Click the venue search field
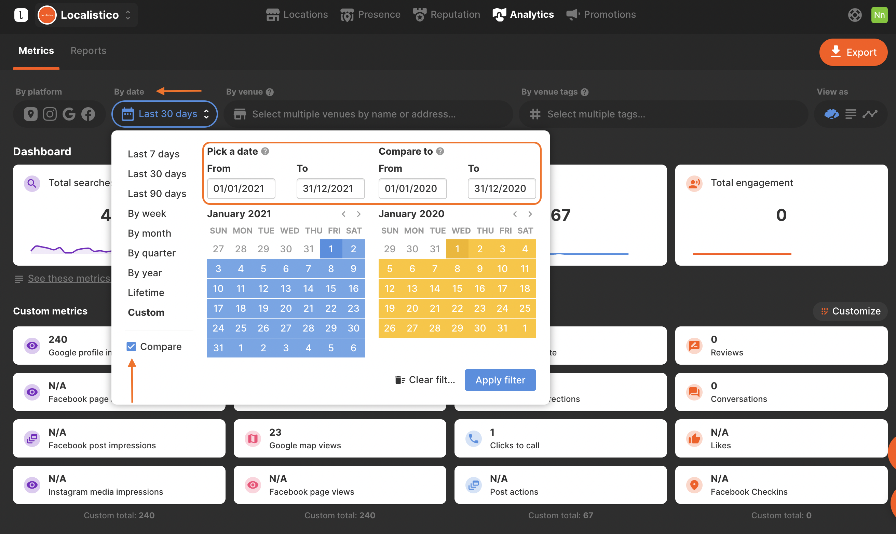The height and width of the screenshot is (534, 896). point(368,114)
